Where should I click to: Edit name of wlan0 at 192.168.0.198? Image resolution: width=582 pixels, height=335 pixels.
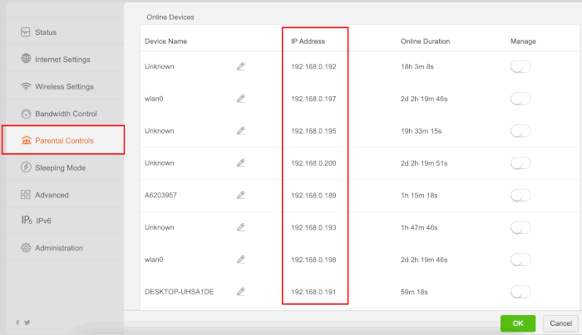tap(241, 260)
